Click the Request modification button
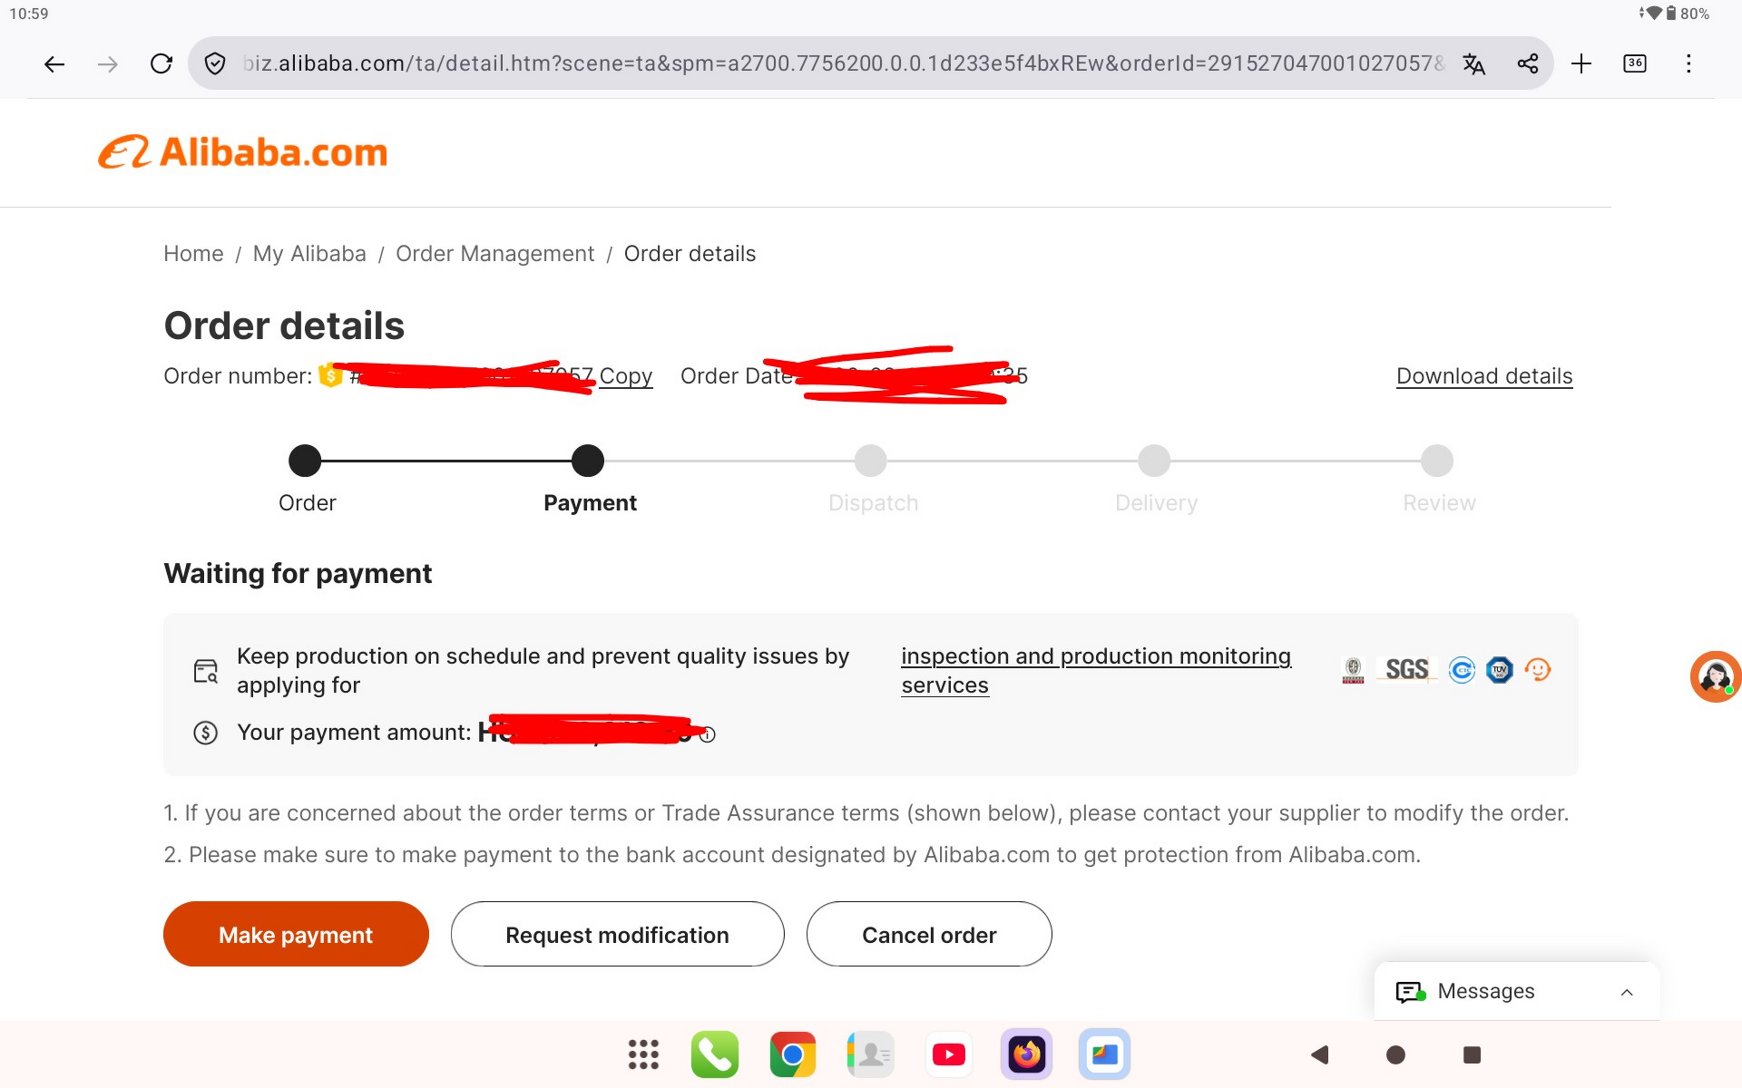Screen dimensions: 1742x1088 (617, 934)
